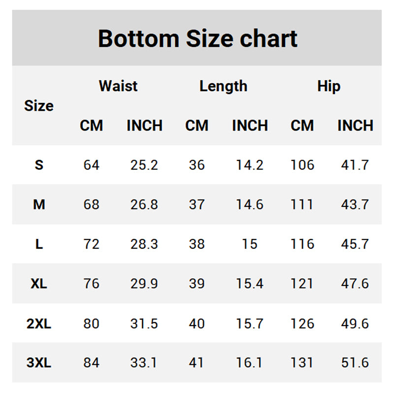Click length inch value 15.4
This screenshot has width=394, height=394.
[x=250, y=284]
